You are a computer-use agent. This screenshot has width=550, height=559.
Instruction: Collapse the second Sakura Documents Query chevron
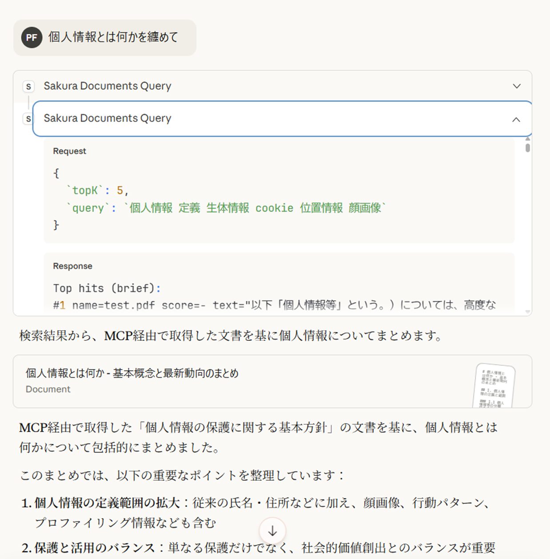[516, 119]
